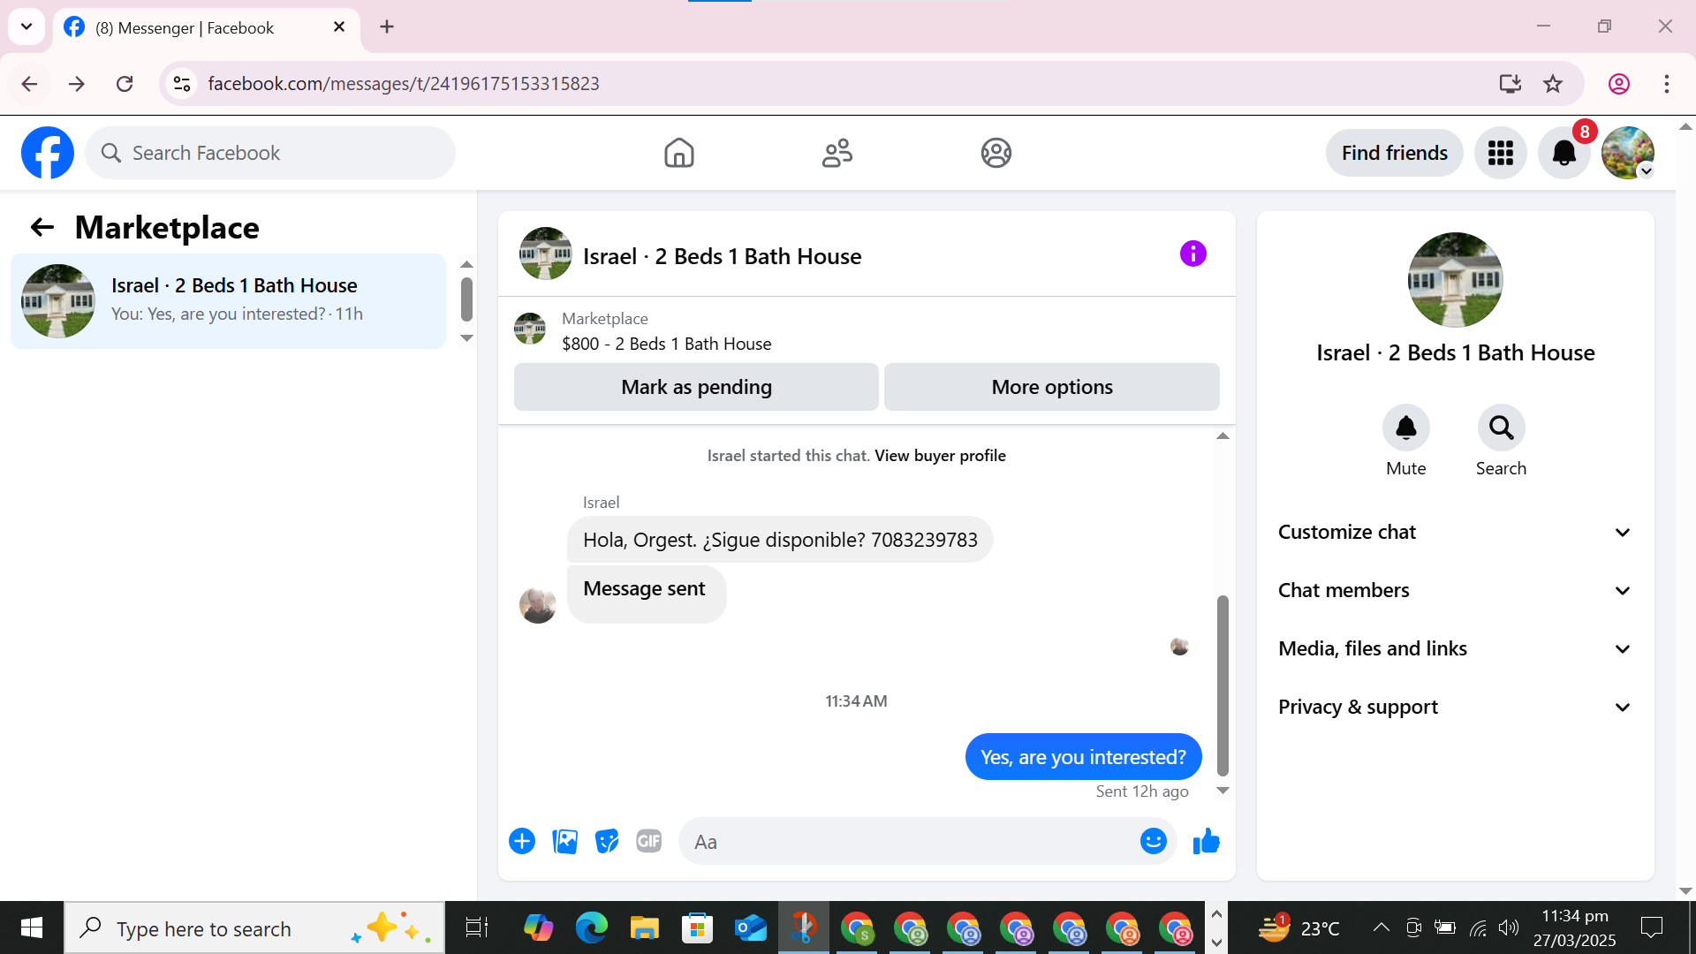Click the More options button

[x=1051, y=387]
